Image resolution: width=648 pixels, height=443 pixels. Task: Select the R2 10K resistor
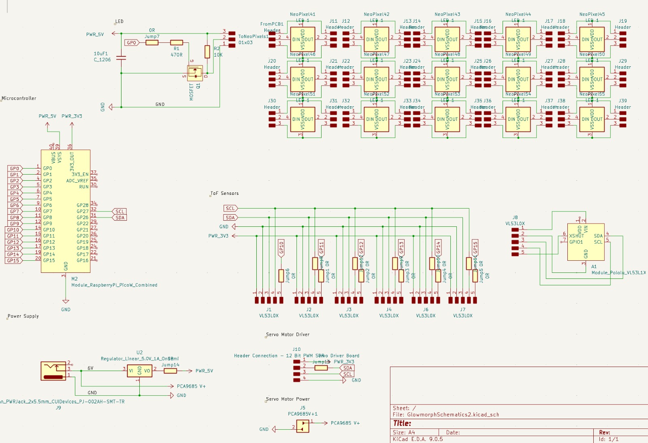[207, 52]
